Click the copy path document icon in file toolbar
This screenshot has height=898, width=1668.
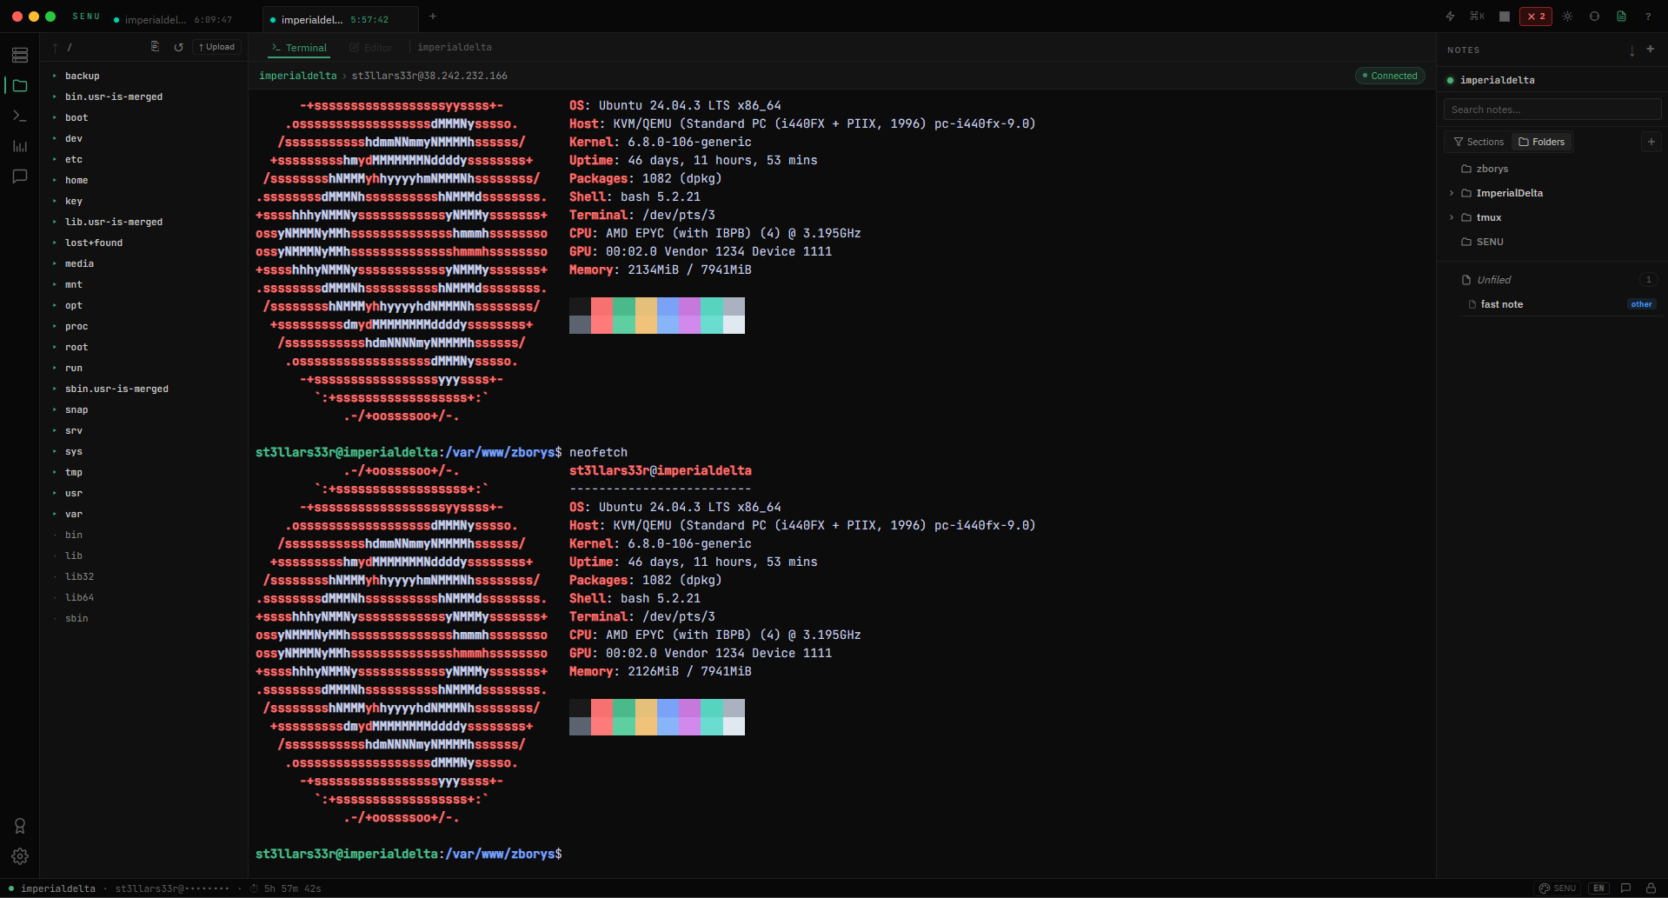[155, 47]
